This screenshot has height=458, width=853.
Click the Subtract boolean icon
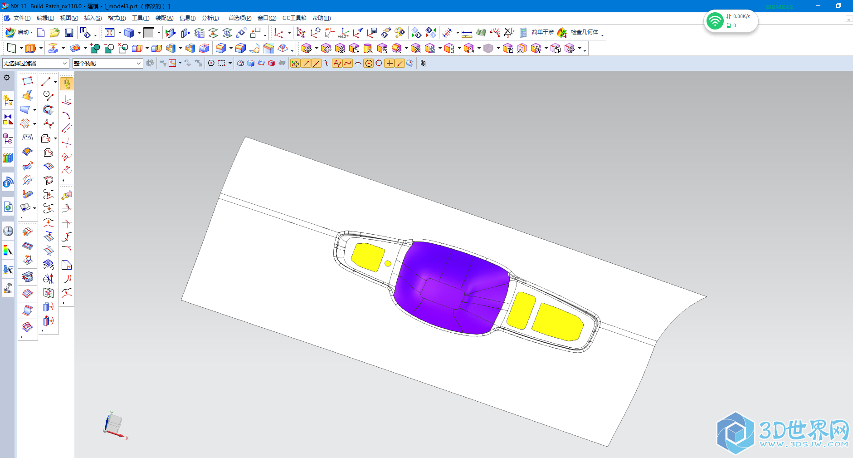point(109,48)
